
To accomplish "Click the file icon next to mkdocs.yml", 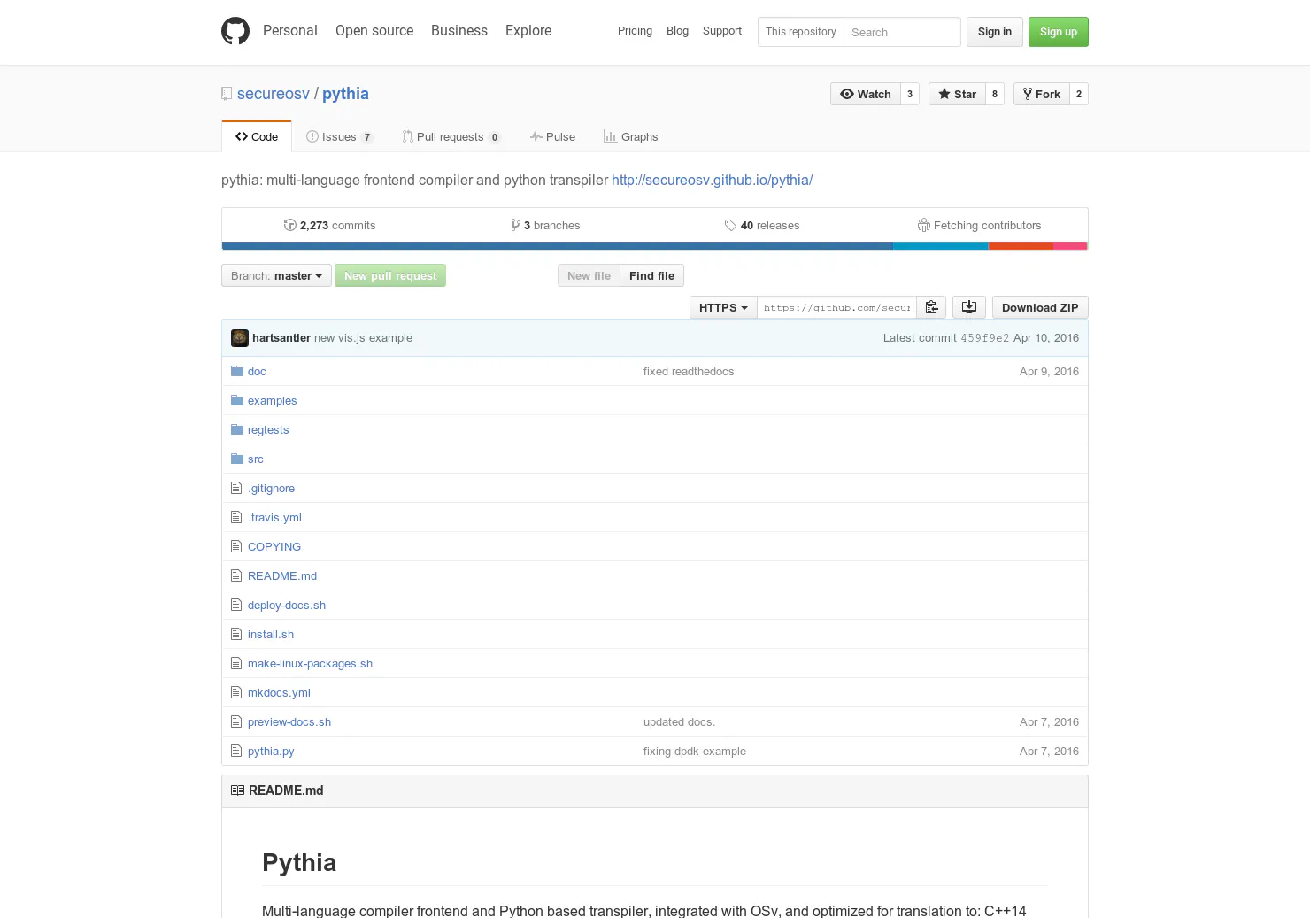I will (x=236, y=692).
